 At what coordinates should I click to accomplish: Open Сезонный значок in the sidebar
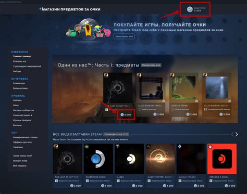[22, 115]
